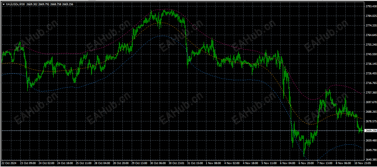Select the 6 Nov 04:00 time label
Screen dimensions: 377x167
click(287, 163)
